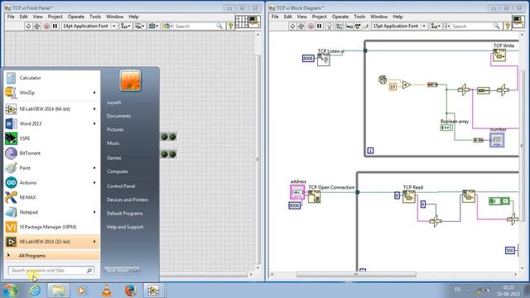Open Reorder menu in Front Panel toolbar
This screenshot has width=530, height=298.
(x=167, y=26)
